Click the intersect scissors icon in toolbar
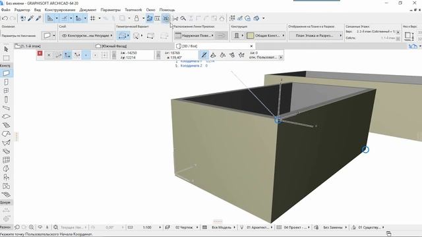422x237 pixels. (x=175, y=18)
